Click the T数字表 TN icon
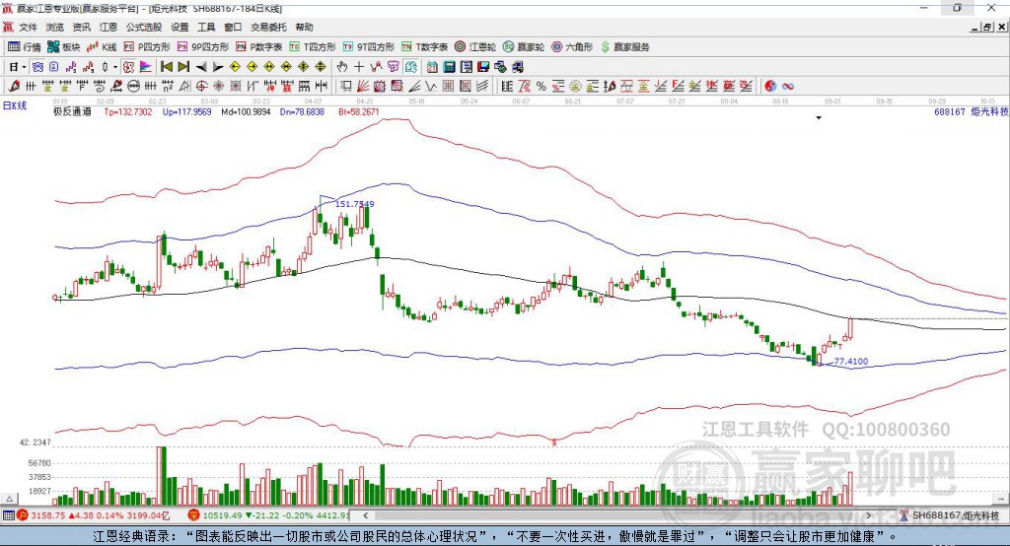 [406, 47]
